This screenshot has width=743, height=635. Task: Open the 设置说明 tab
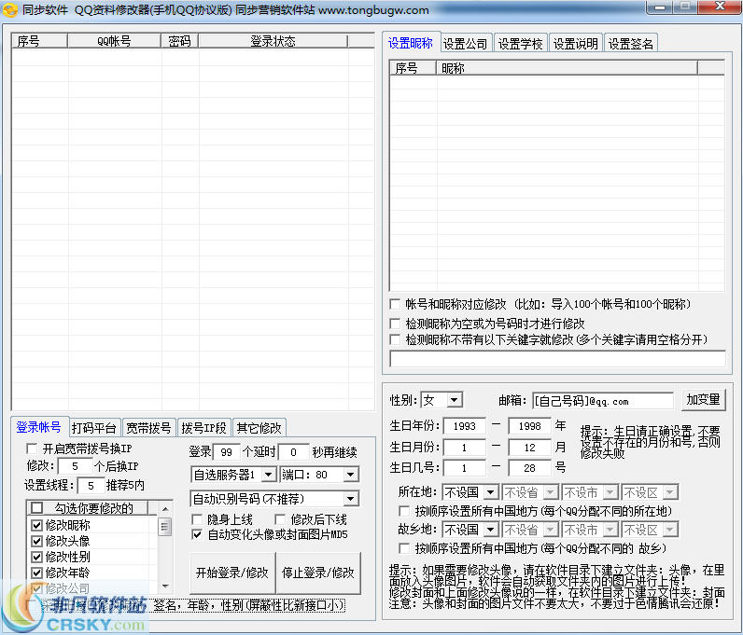tap(576, 44)
